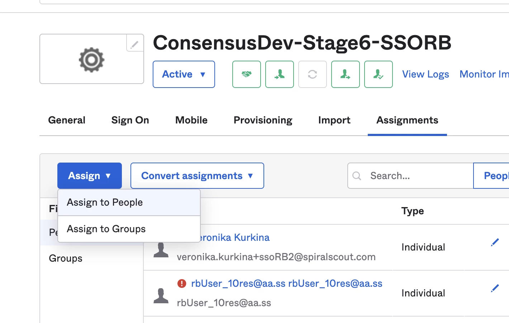This screenshot has width=509, height=323.
Task: Collapse the Assign dropdown button
Action: tap(89, 175)
